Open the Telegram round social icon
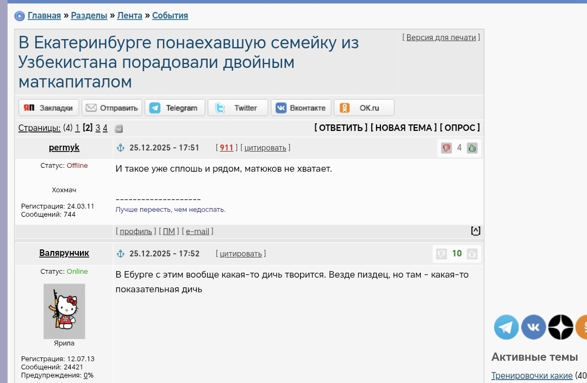This screenshot has width=587, height=383. tap(506, 327)
